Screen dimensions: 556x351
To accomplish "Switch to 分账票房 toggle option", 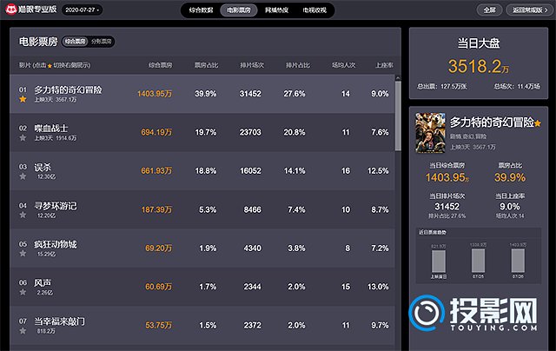I will click(x=101, y=42).
